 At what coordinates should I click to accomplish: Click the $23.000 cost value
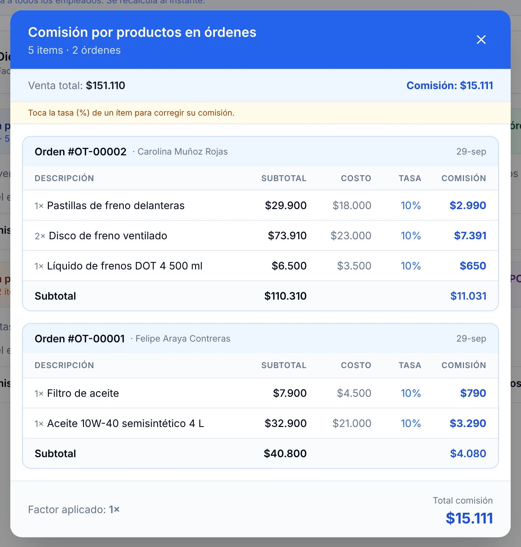click(x=351, y=236)
